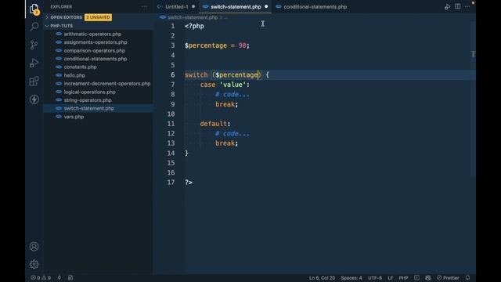Click the vertical scrollbar on the editor
The height and width of the screenshot is (282, 501).
click(x=473, y=99)
